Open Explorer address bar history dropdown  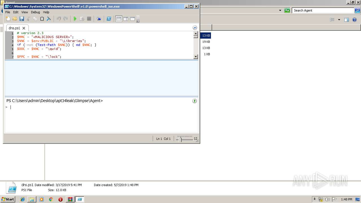pos(280,10)
